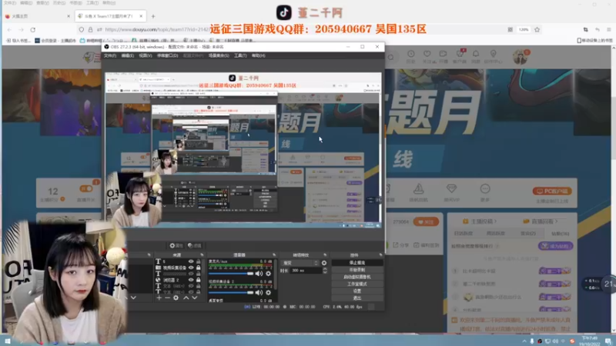The image size is (616, 346).
Task: Open OBS 停靠窗口(D) menu
Action: click(x=167, y=55)
